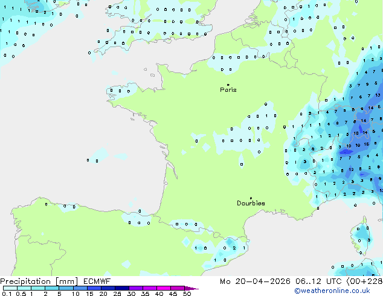383x296 pixels.
Task: Click the '0.1' legend scale label
Action: click(x=5, y=294)
